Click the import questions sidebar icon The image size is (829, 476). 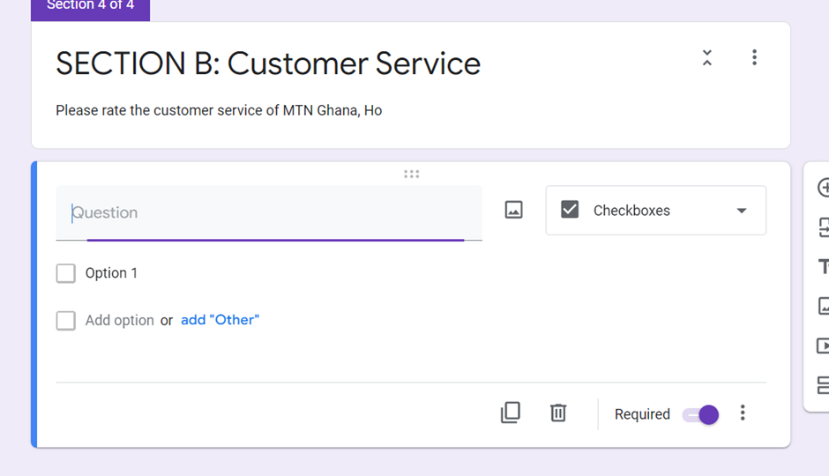(x=823, y=227)
